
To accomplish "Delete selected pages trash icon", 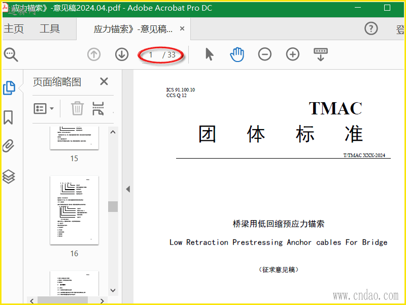I will pos(77,108).
